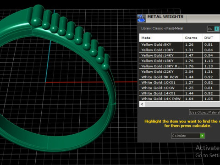The image size is (220, 165).
Task: Select the Yellow Gold:9KY row
Action: click(180, 44)
